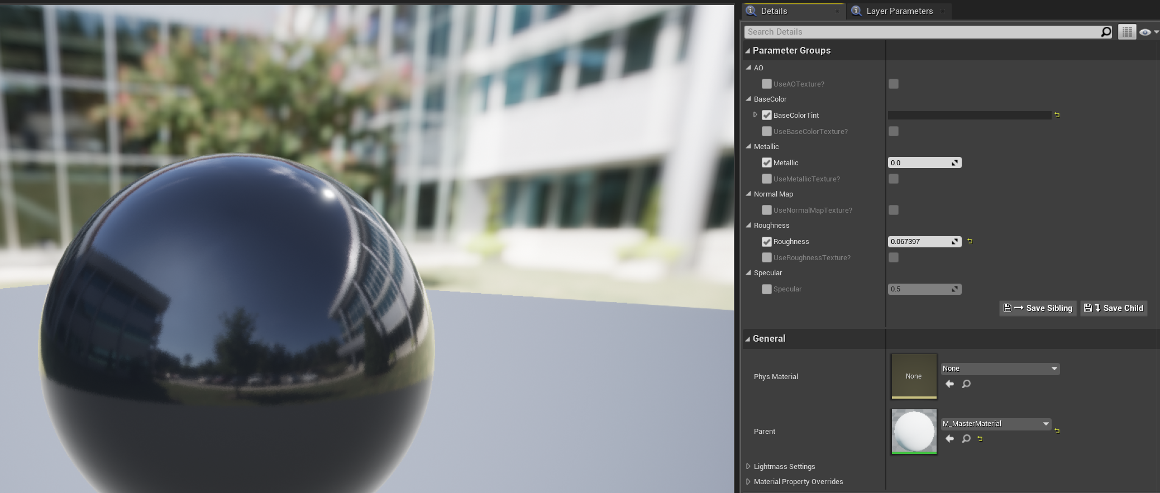Toggle the UseNormalMapTexture? value checkbox

[894, 210]
